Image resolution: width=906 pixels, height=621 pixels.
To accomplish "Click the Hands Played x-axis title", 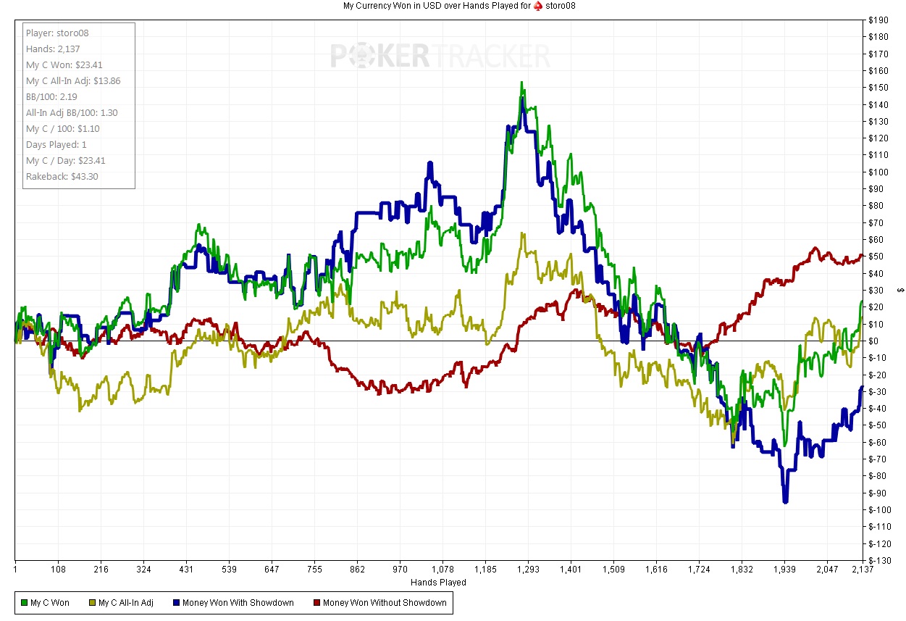I will (x=438, y=583).
